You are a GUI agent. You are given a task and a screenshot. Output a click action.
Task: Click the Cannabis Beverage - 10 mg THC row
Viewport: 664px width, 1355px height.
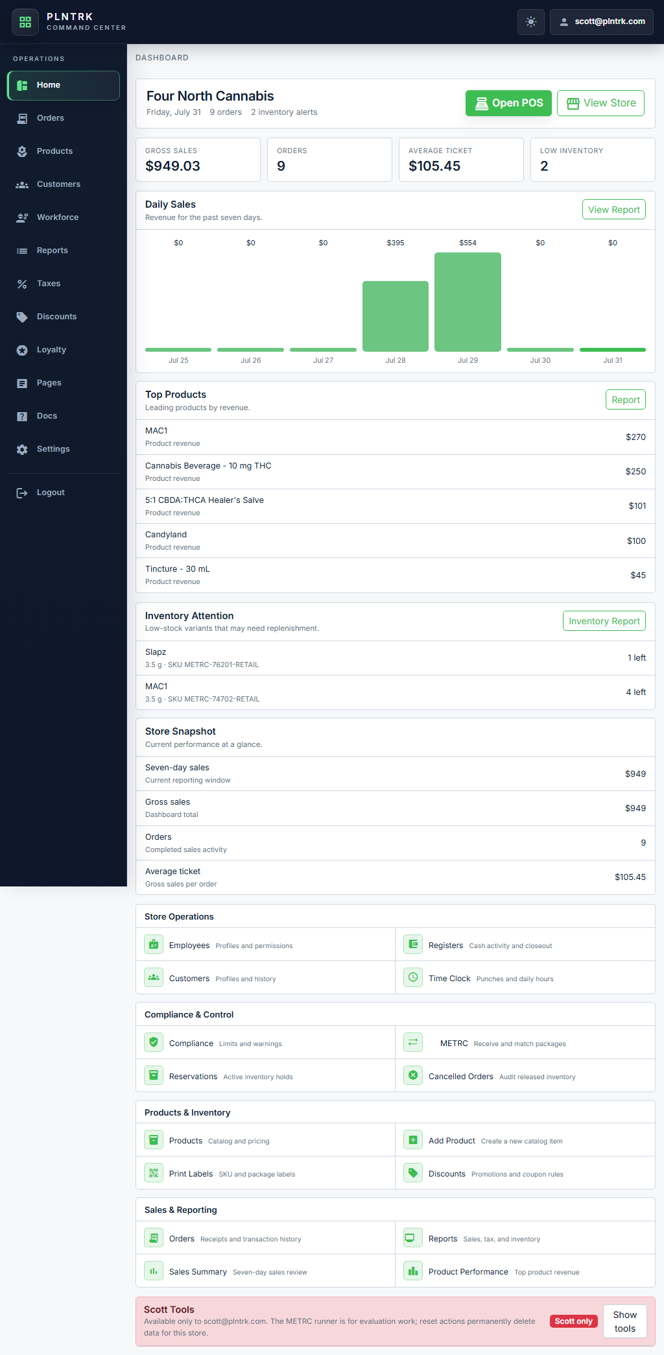[x=396, y=472]
